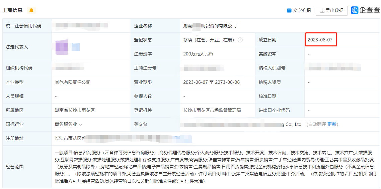Click the business term 2023-06-07 至 2073-06-06
The height and width of the screenshot is (189, 381).
211,82
